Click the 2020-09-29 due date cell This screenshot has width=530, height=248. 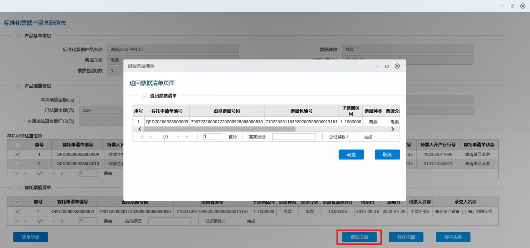pyautogui.click(x=394, y=211)
